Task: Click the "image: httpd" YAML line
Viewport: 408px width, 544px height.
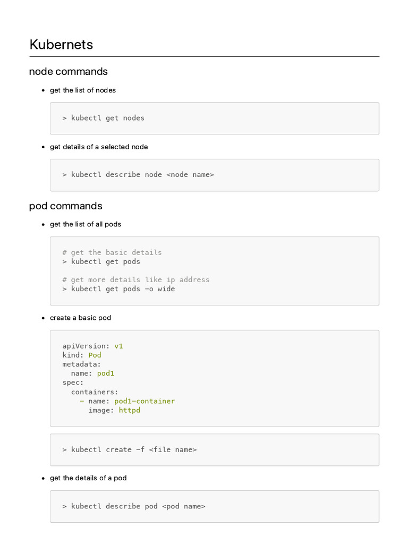Action: [114, 410]
